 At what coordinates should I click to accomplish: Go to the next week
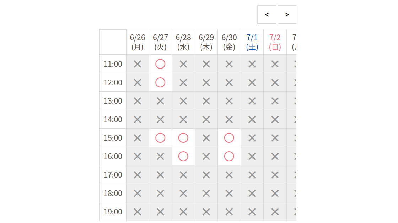pos(287,15)
